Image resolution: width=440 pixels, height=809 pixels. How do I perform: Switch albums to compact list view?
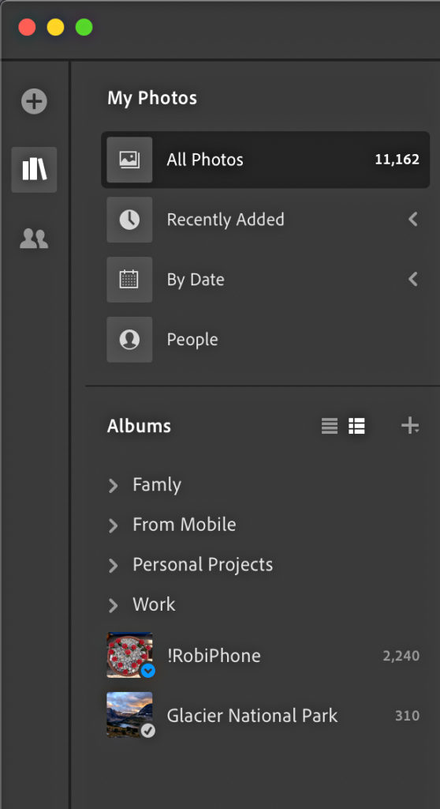pos(330,426)
